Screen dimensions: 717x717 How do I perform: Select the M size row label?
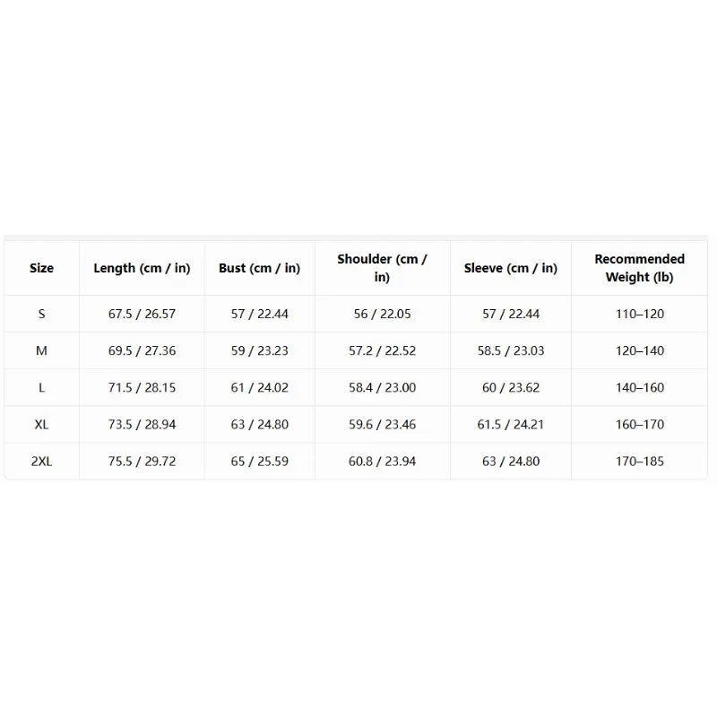point(41,350)
